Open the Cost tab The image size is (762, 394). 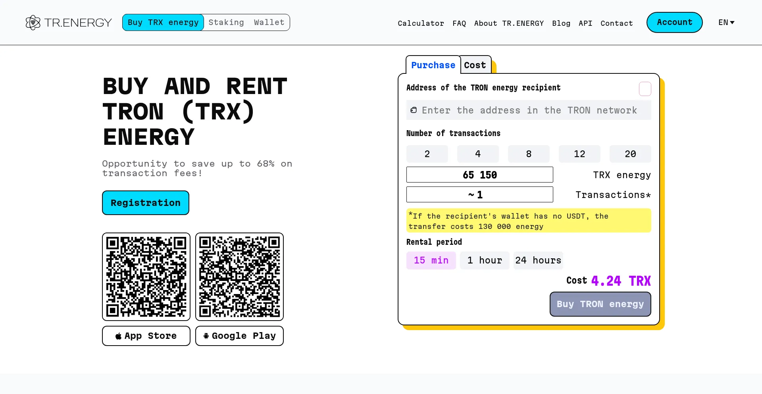click(475, 65)
